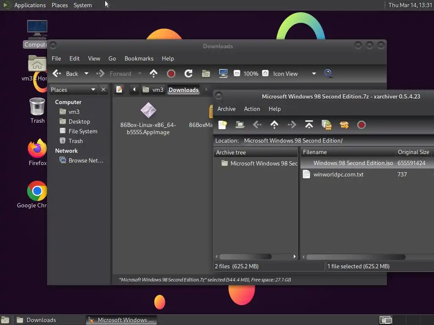Screen dimensions: 434x325
Task: Click Archive tree column header
Action: tap(256, 152)
